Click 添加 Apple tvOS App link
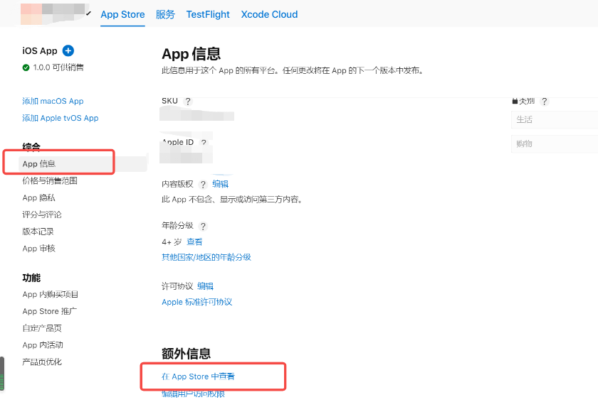598x412 pixels. (61, 118)
